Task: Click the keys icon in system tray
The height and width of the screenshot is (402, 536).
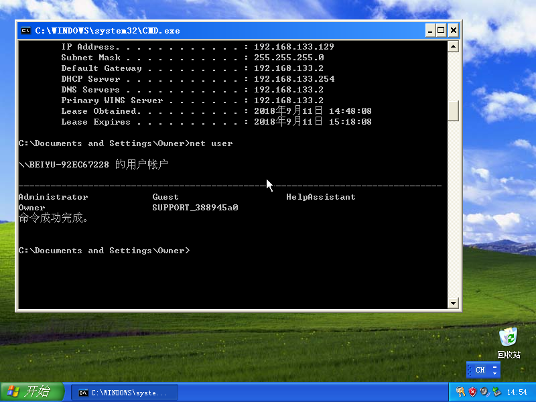Action: (x=460, y=392)
